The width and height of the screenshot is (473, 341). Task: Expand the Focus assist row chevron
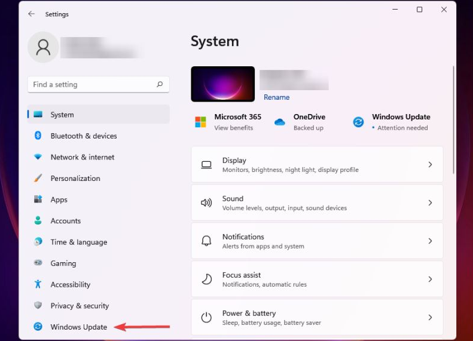coord(430,279)
